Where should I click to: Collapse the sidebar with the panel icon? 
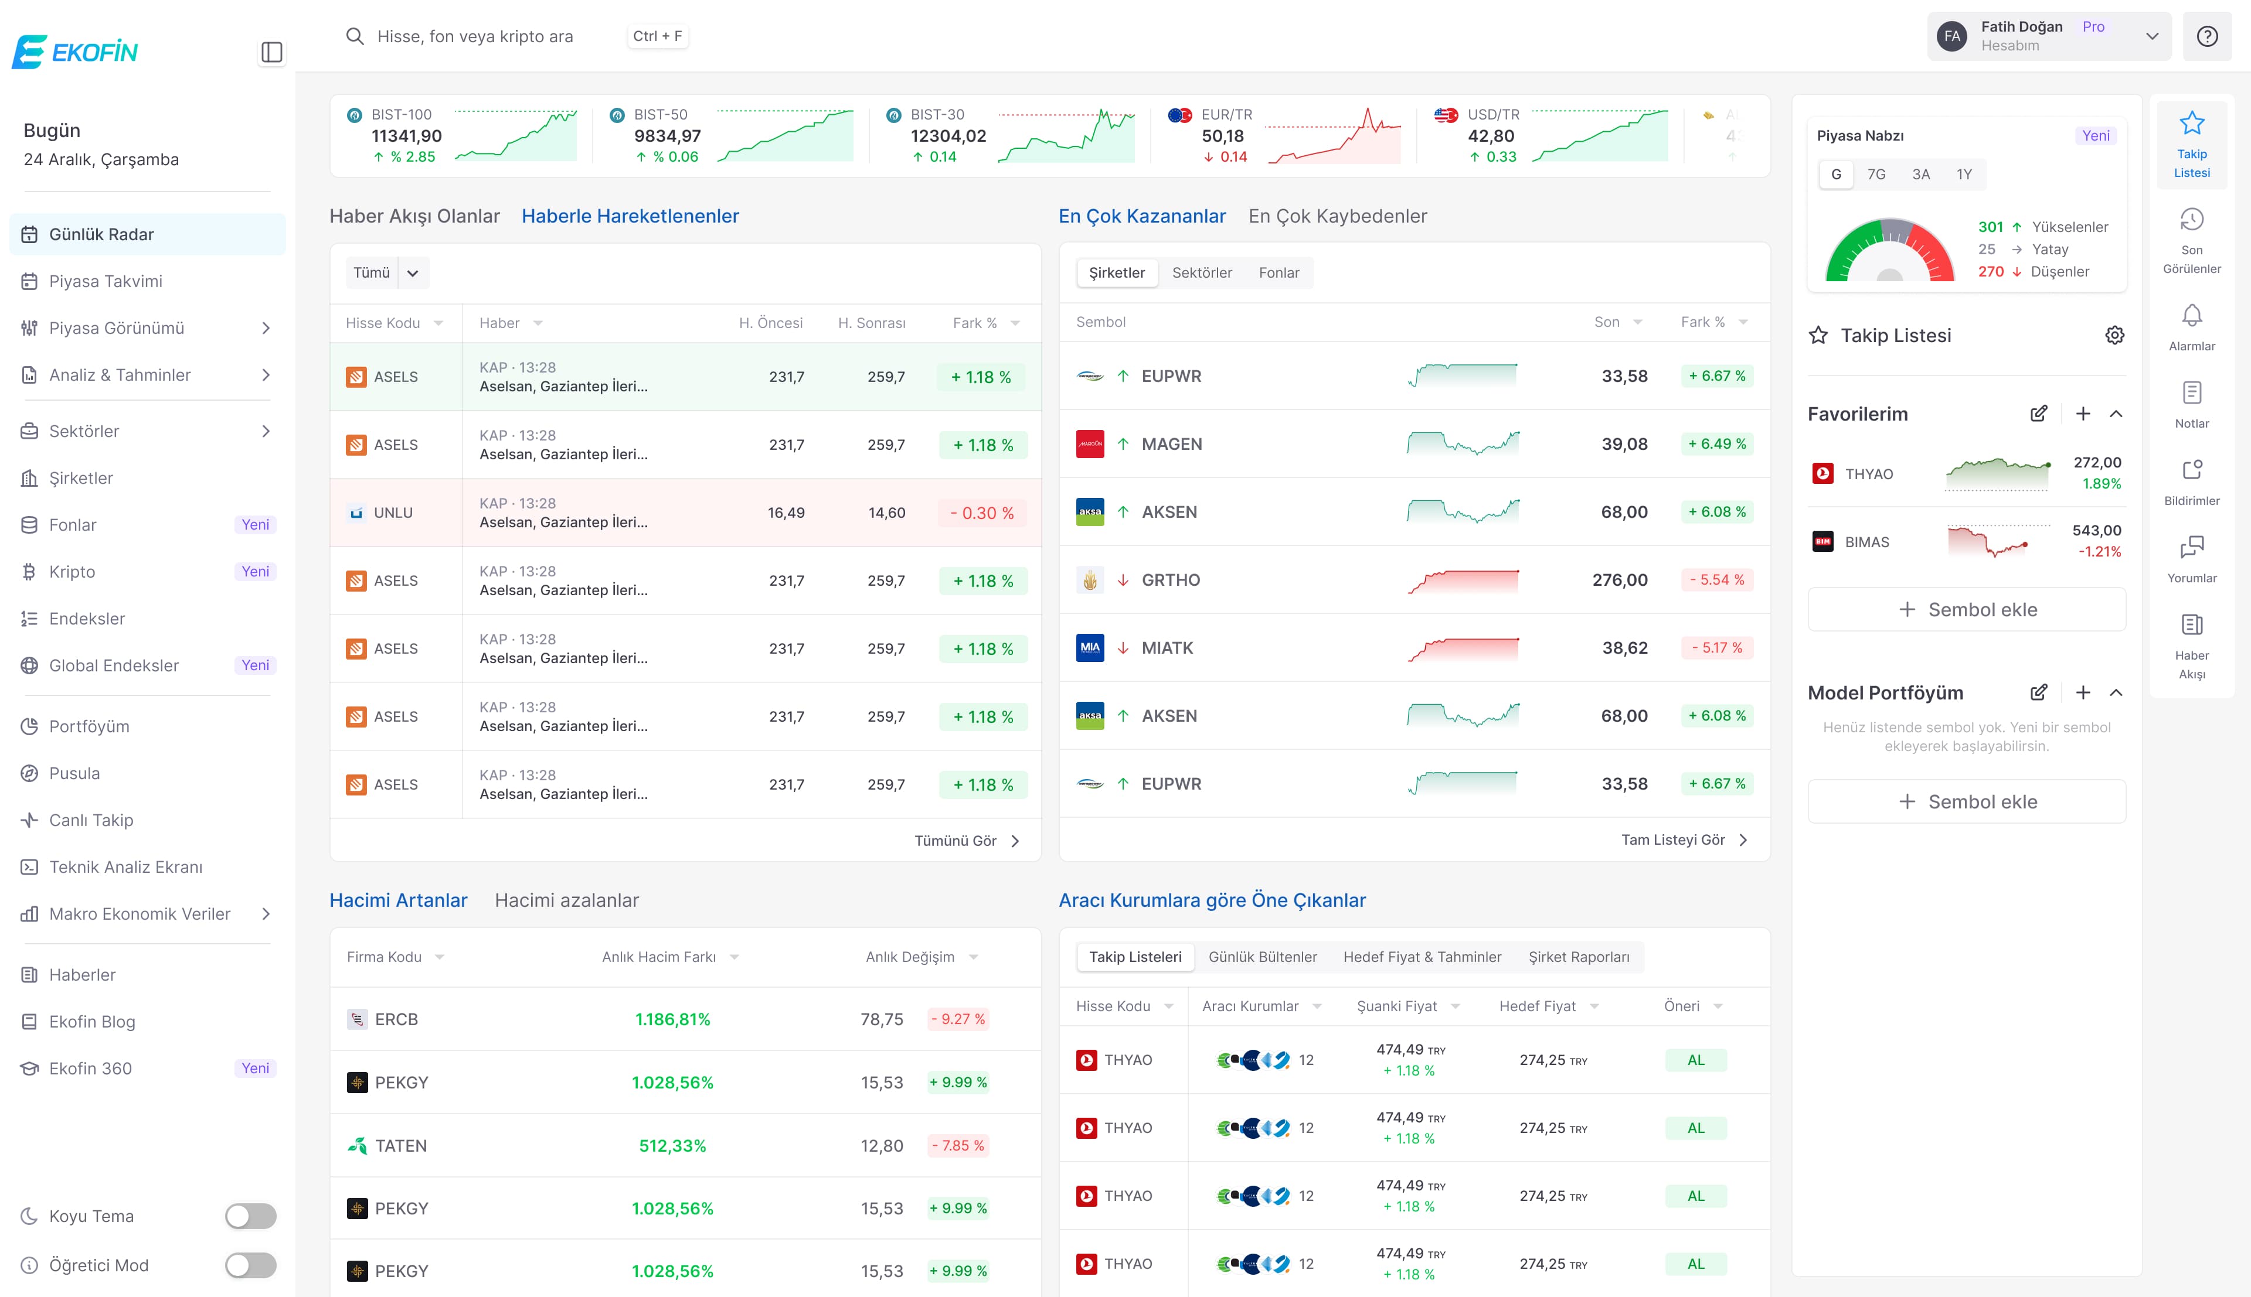coord(272,53)
